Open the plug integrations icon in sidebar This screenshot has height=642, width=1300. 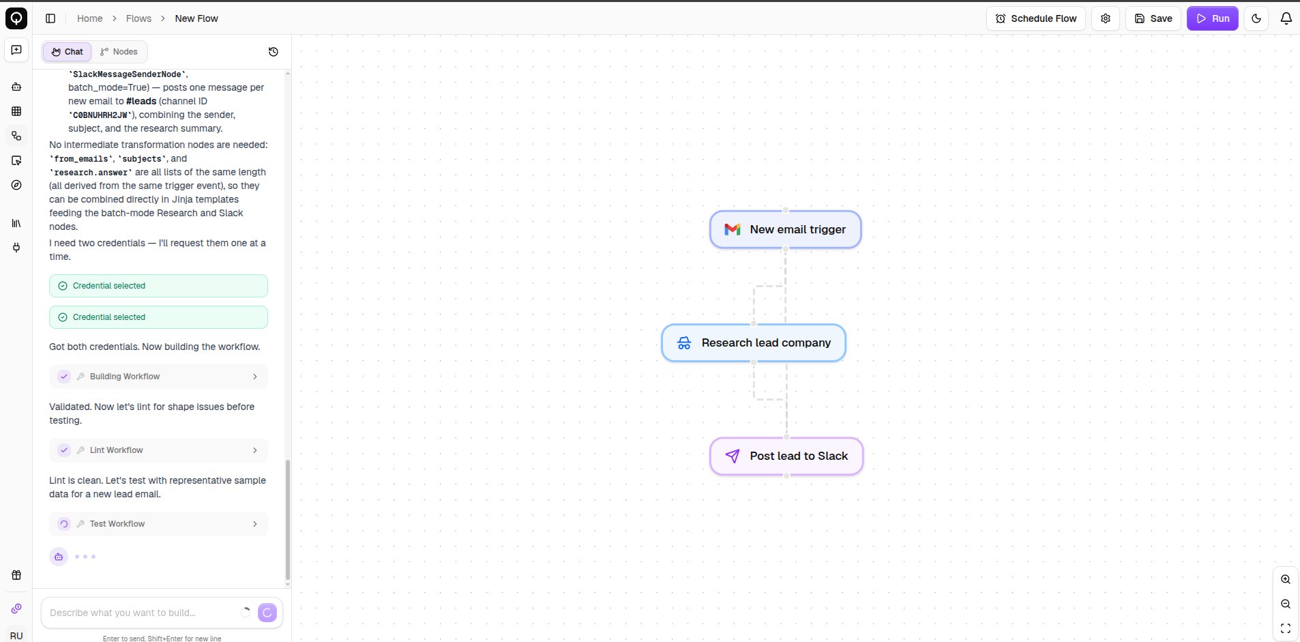tap(16, 248)
